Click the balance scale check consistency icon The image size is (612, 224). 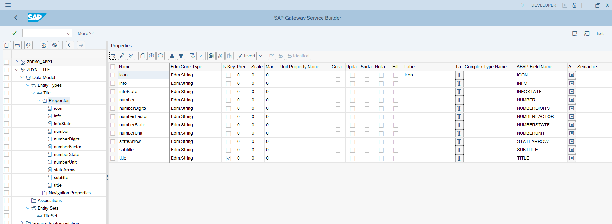(x=44, y=45)
